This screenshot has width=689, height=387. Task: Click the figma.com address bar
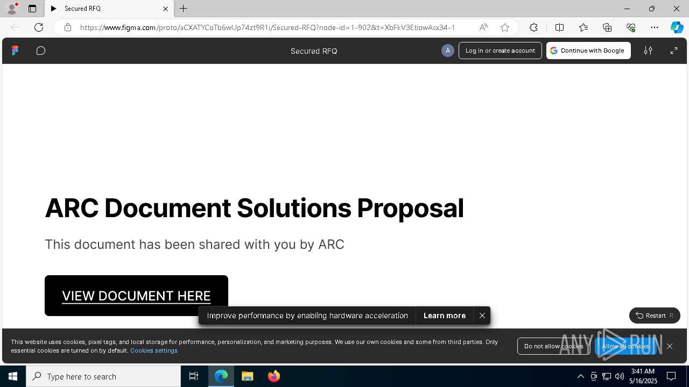(x=268, y=27)
